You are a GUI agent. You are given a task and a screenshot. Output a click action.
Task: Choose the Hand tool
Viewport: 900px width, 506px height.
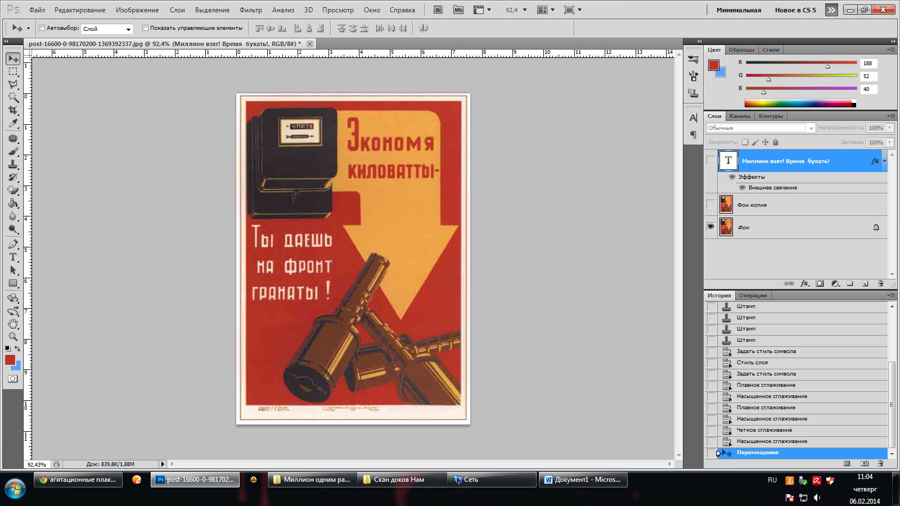pos(13,324)
